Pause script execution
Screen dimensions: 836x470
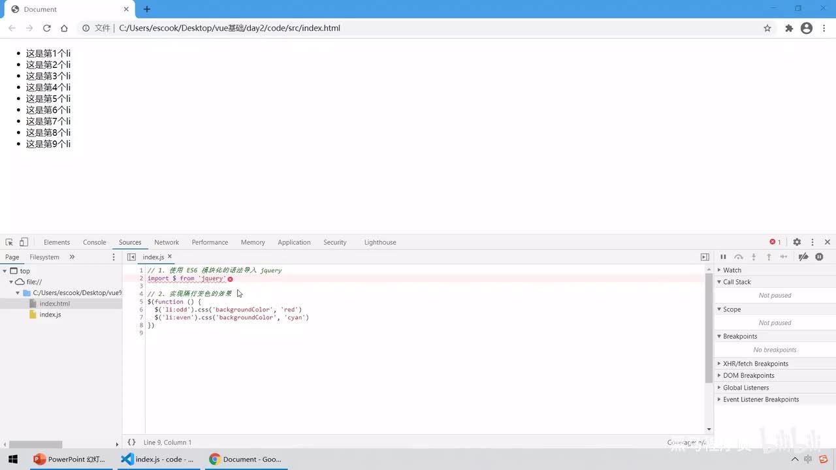723,257
